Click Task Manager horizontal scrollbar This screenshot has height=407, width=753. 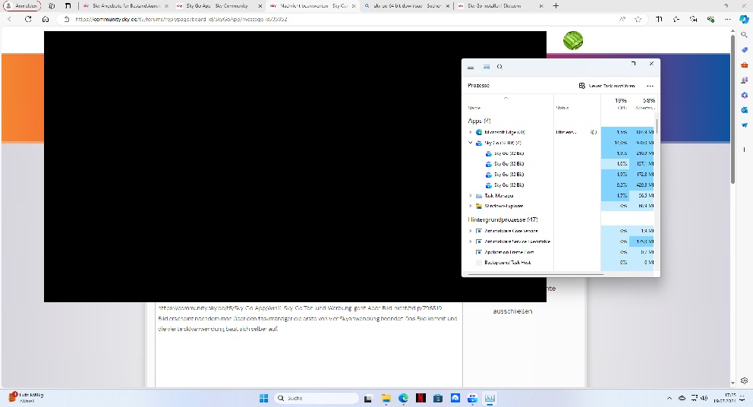click(x=535, y=274)
